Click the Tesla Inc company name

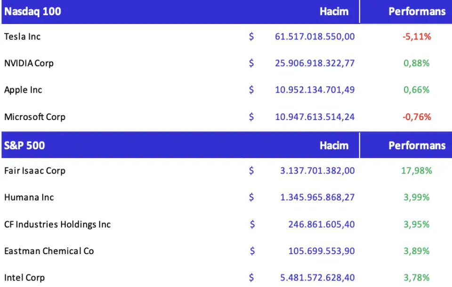pos(23,36)
